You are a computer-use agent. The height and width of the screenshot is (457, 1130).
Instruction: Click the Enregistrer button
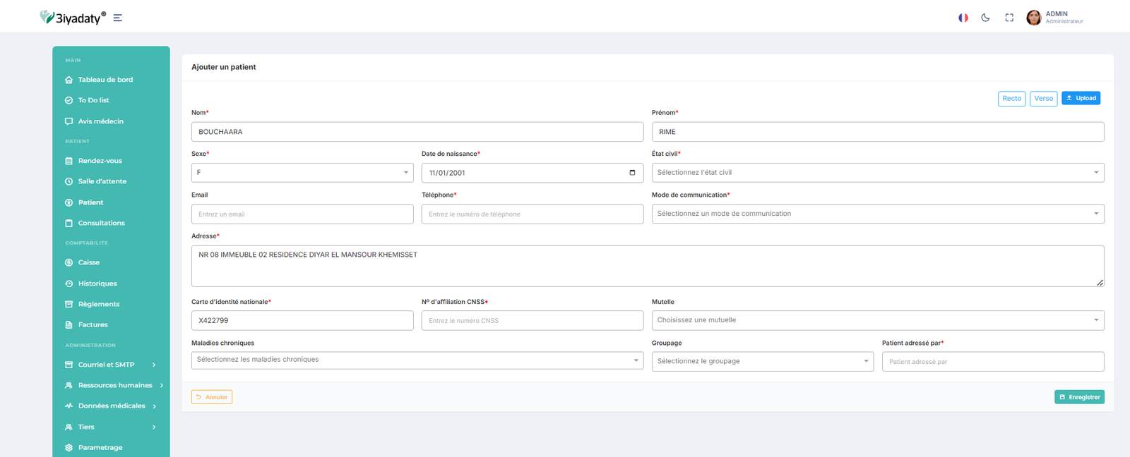tap(1079, 397)
